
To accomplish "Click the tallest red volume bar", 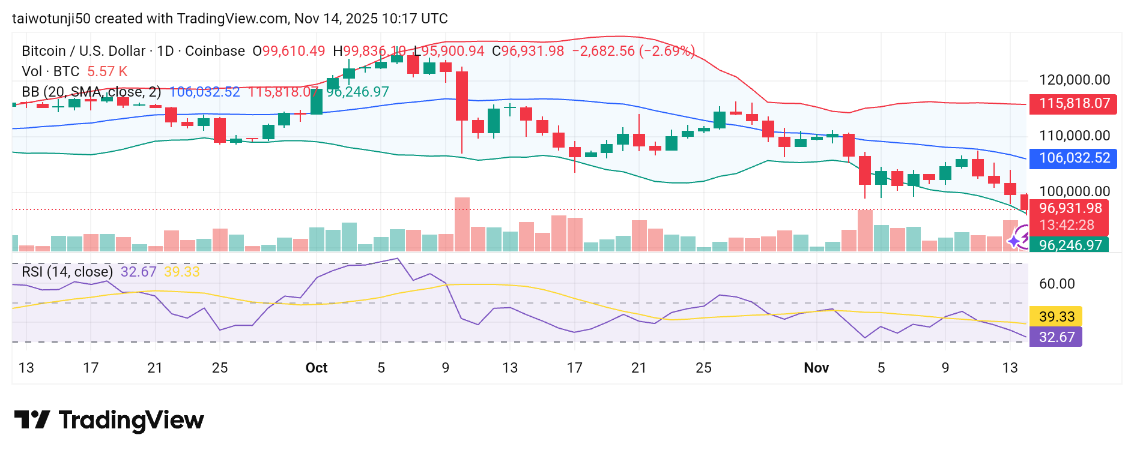I will [x=462, y=224].
